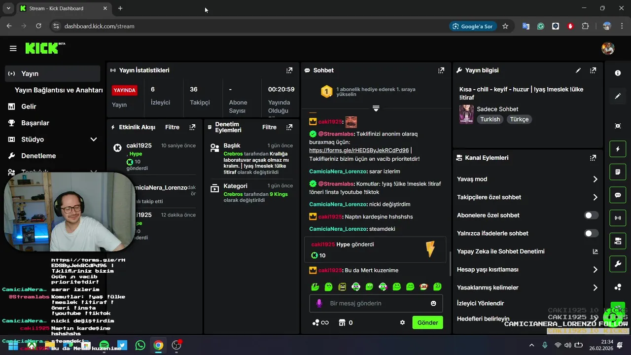
Task: Insert the olive angry-face emote
Action: [x=342, y=286]
